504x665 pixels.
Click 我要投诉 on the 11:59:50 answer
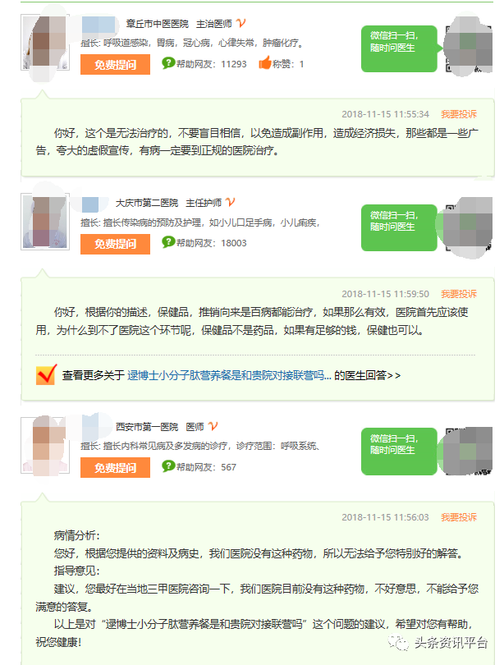[459, 294]
